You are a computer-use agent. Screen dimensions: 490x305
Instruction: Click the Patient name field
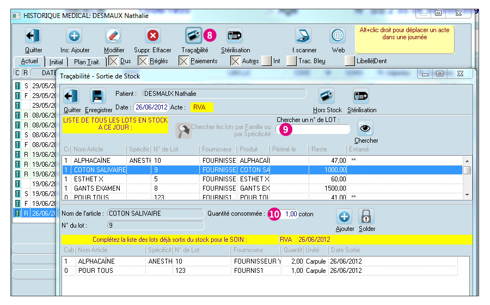pos(224,94)
